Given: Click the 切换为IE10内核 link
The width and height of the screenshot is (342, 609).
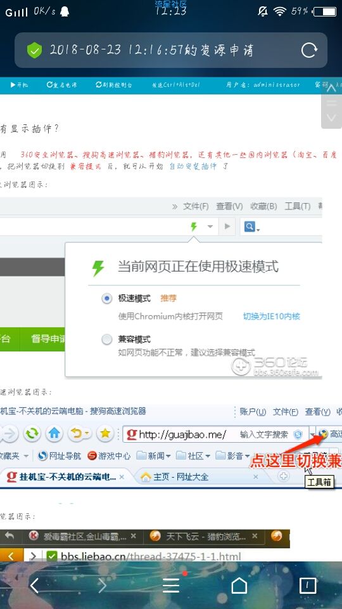Looking at the screenshot, I should click(x=272, y=316).
